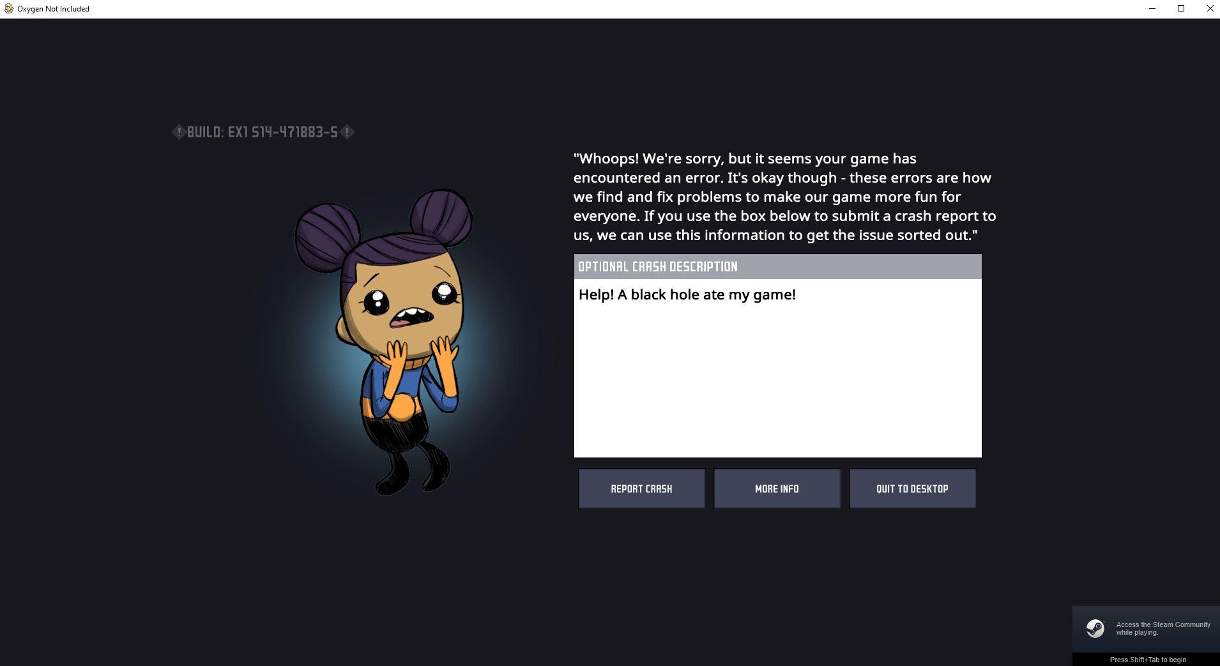Click the warning icon left of build number
The image size is (1220, 666).
click(178, 132)
